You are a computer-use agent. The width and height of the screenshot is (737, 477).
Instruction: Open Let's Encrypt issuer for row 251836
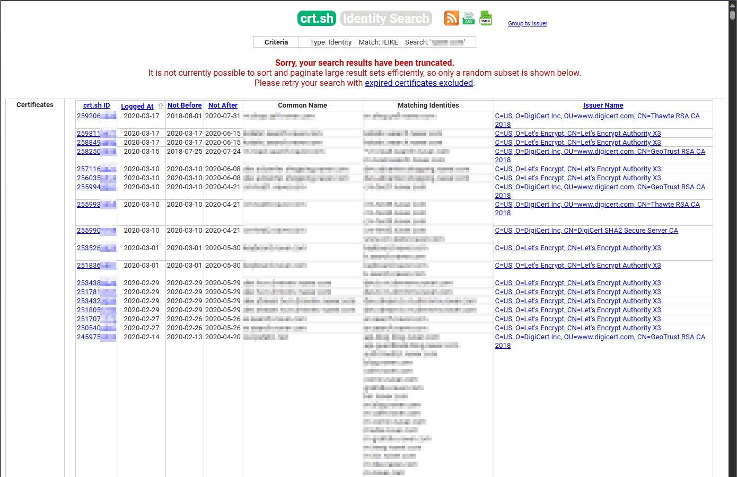pyautogui.click(x=578, y=266)
